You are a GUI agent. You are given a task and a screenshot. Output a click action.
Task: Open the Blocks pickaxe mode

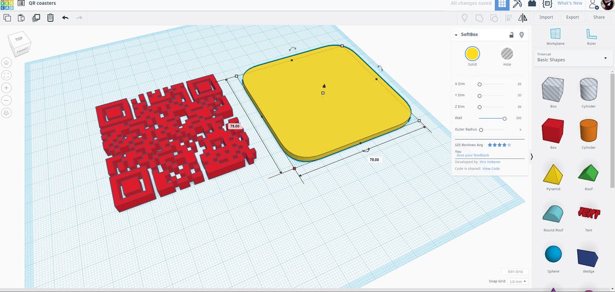[518, 4]
